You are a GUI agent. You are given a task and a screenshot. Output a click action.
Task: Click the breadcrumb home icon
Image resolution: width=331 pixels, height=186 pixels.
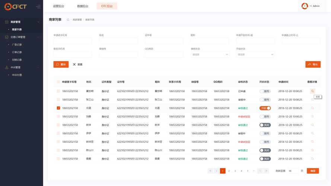(x=68, y=20)
